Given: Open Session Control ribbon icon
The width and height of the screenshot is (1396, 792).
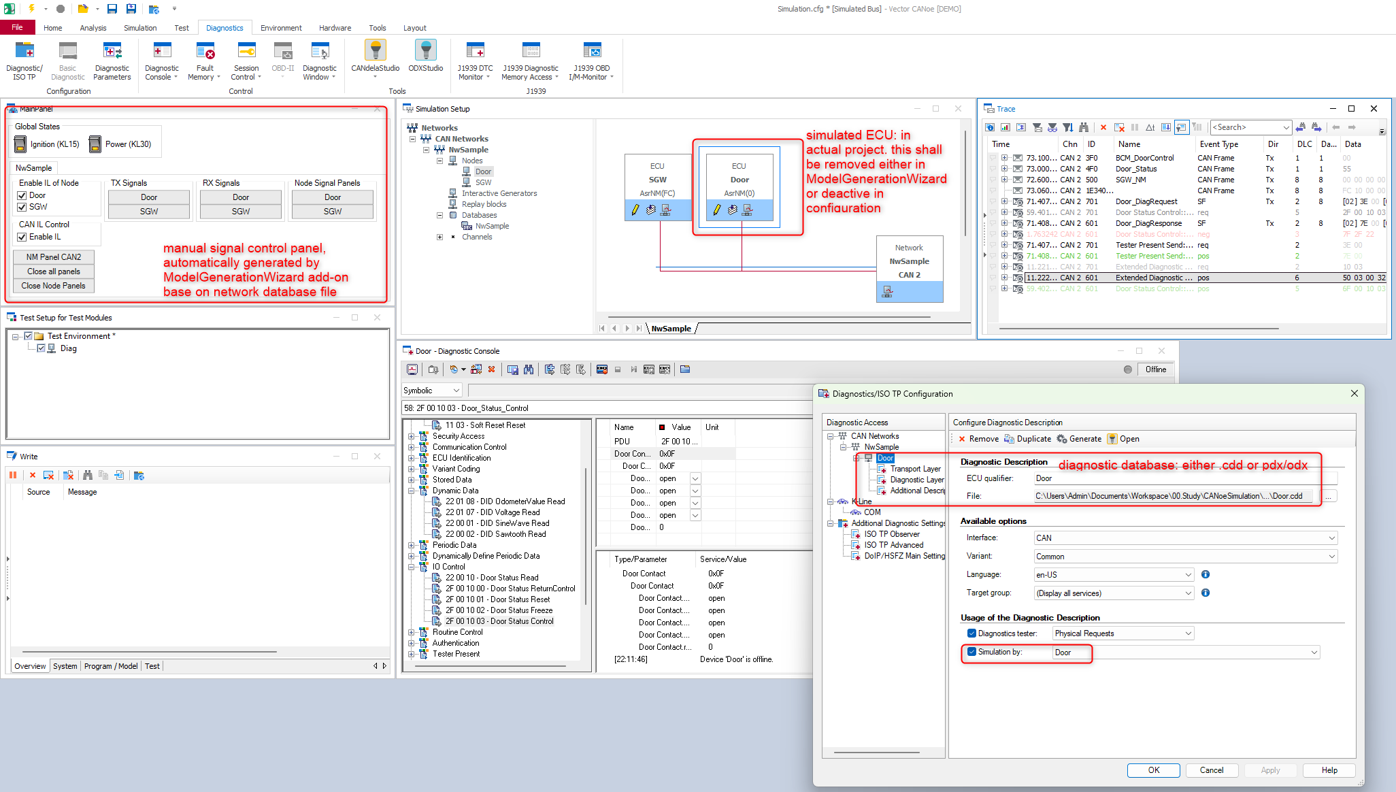Looking at the screenshot, I should [246, 61].
